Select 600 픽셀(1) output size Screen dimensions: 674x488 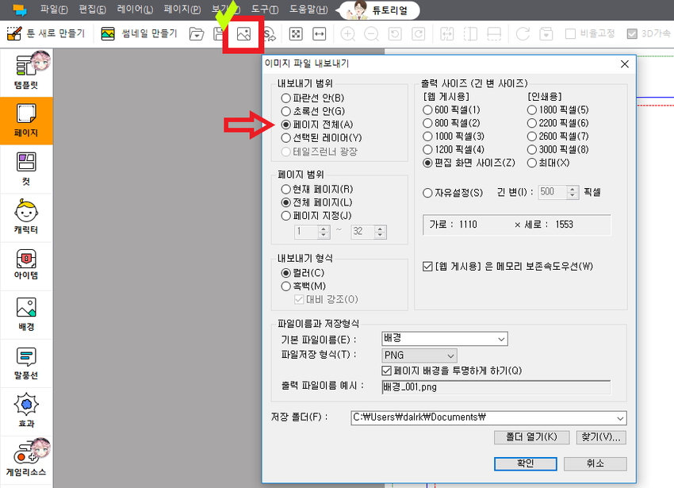451,110
